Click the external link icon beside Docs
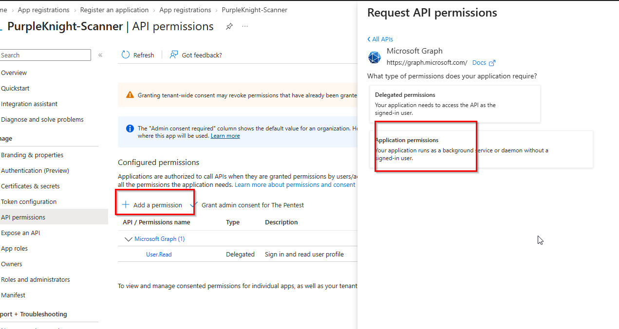Viewport: 619px width, 329px height. tap(492, 63)
